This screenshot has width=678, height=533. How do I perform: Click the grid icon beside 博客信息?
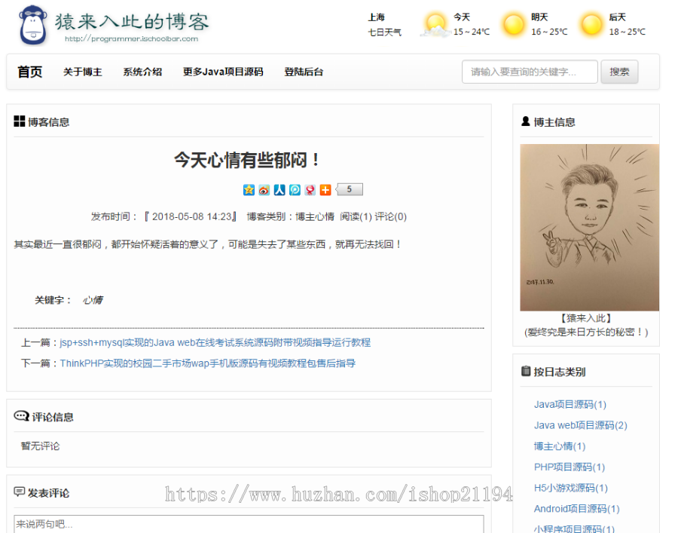[x=20, y=121]
